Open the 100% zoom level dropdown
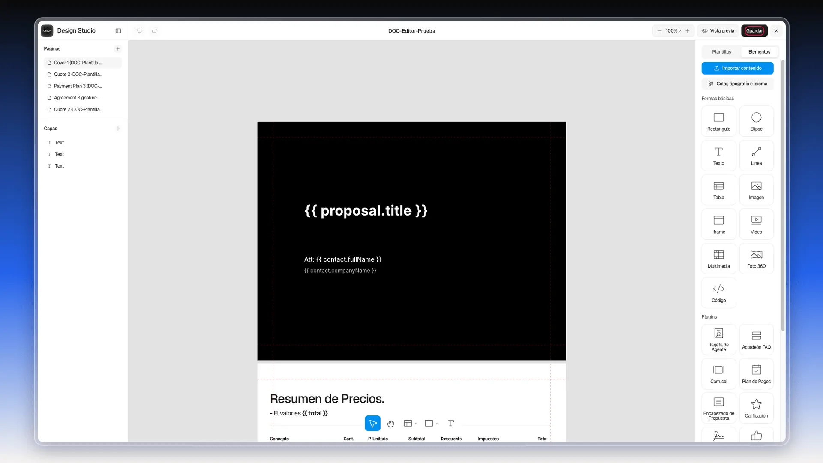Viewport: 823px width, 463px height. click(x=673, y=31)
